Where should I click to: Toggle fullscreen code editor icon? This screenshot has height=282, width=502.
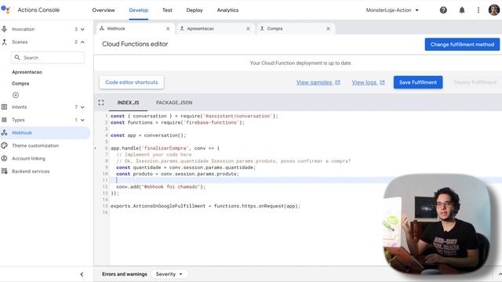101,103
